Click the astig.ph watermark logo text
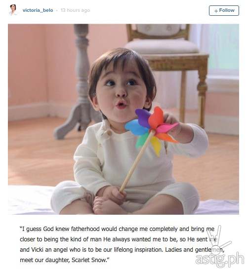 (x=220, y=259)
